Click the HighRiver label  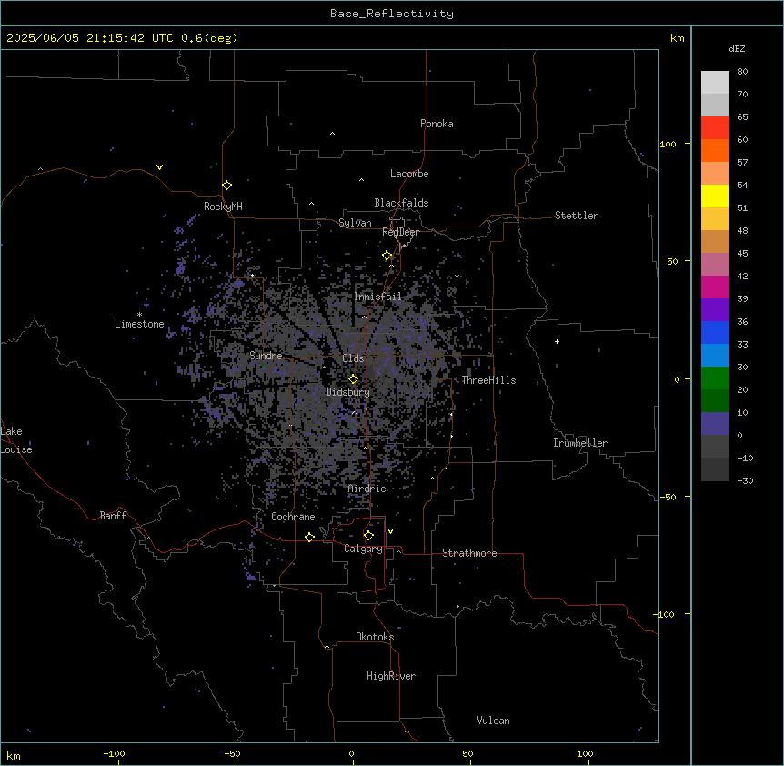click(x=391, y=676)
